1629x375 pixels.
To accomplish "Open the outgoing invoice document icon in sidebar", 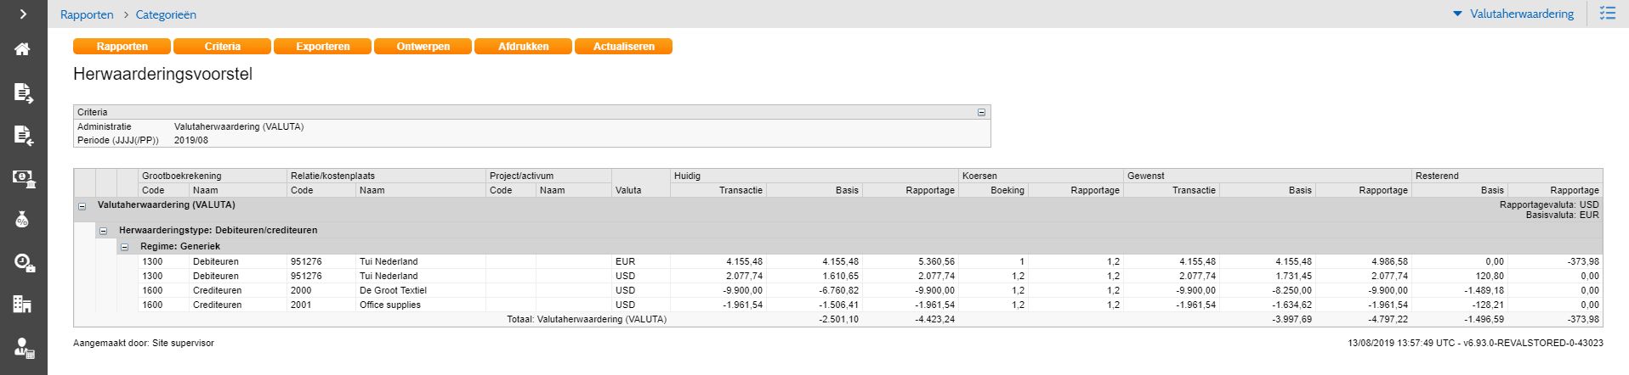I will (23, 92).
